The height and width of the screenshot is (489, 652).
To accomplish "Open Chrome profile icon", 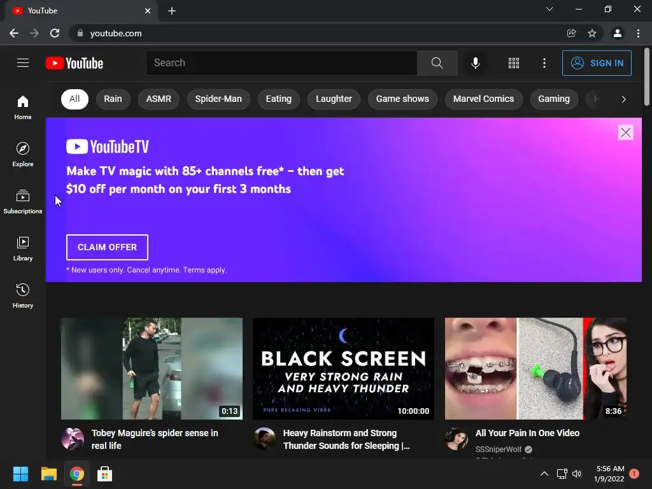I will [617, 33].
